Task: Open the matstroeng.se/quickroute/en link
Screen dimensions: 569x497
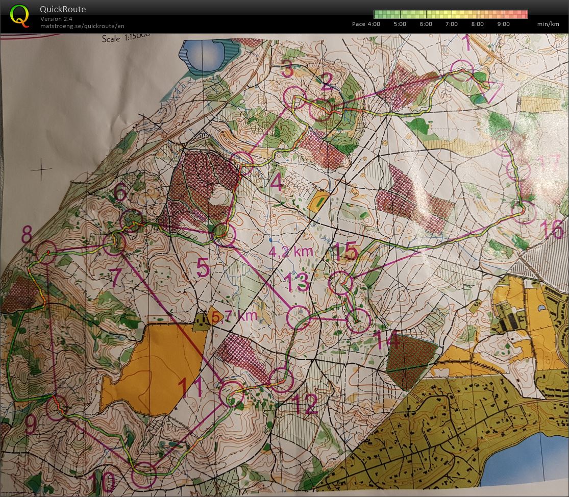Action: (x=82, y=26)
